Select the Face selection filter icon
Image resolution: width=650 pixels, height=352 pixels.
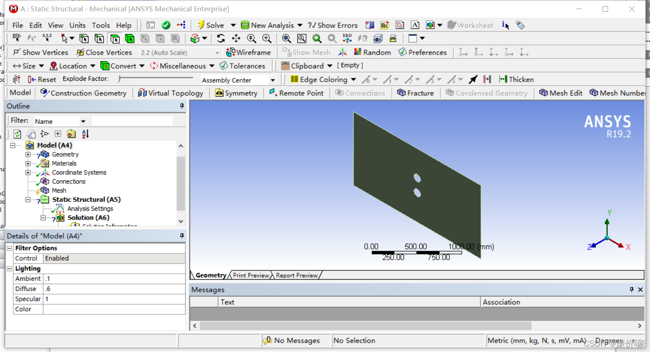click(x=115, y=39)
